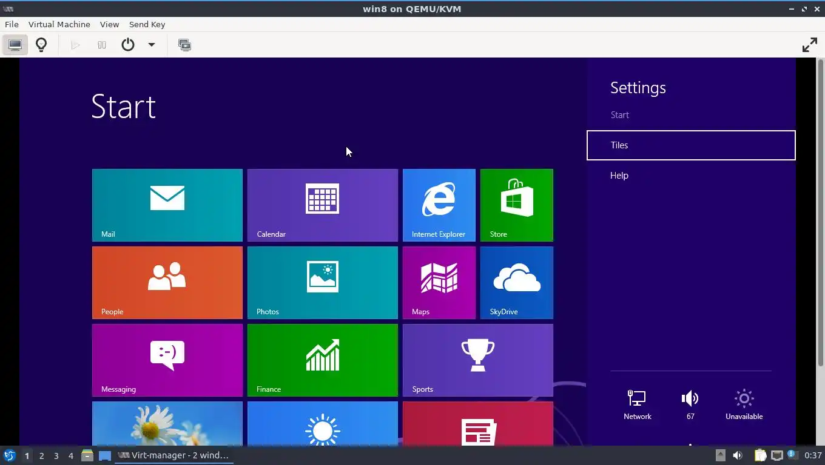The height and width of the screenshot is (465, 825).
Task: Open the News tile
Action: [x=478, y=424]
